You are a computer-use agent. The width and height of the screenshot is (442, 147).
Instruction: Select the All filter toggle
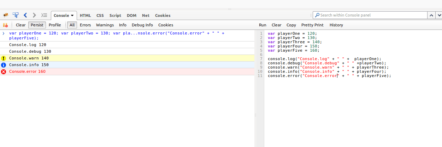[x=72, y=25]
